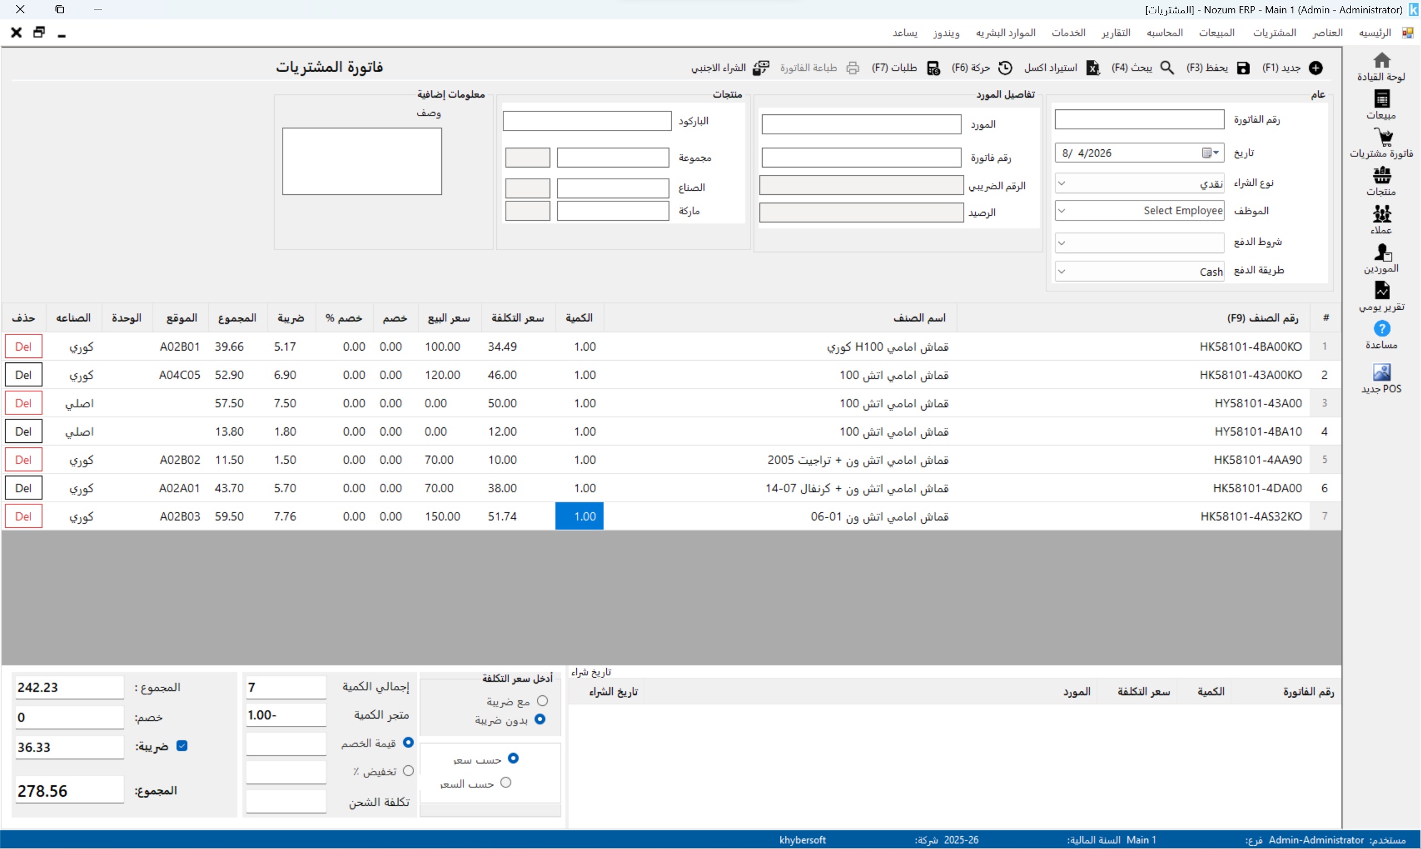Expand الموظف Select Employee dropdown
Viewport: 1421px width, 849px height.
point(1062,210)
